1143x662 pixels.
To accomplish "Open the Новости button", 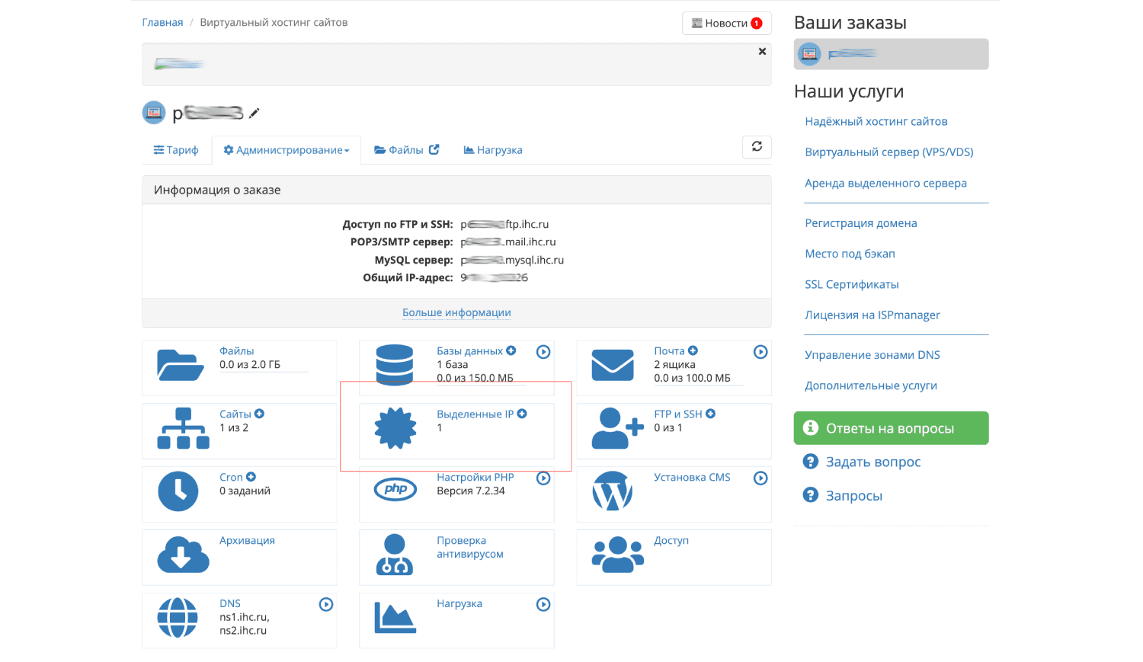I will pyautogui.click(x=727, y=24).
